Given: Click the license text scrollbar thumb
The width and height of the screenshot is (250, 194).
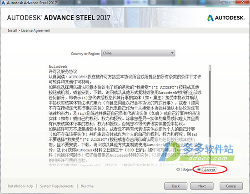Looking at the screenshot, I should tap(210, 68).
